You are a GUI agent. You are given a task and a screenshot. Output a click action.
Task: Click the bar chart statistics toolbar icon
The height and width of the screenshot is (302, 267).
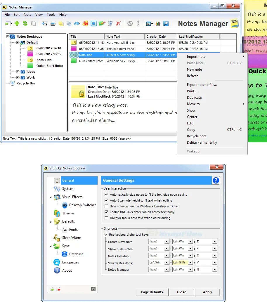[158, 23]
